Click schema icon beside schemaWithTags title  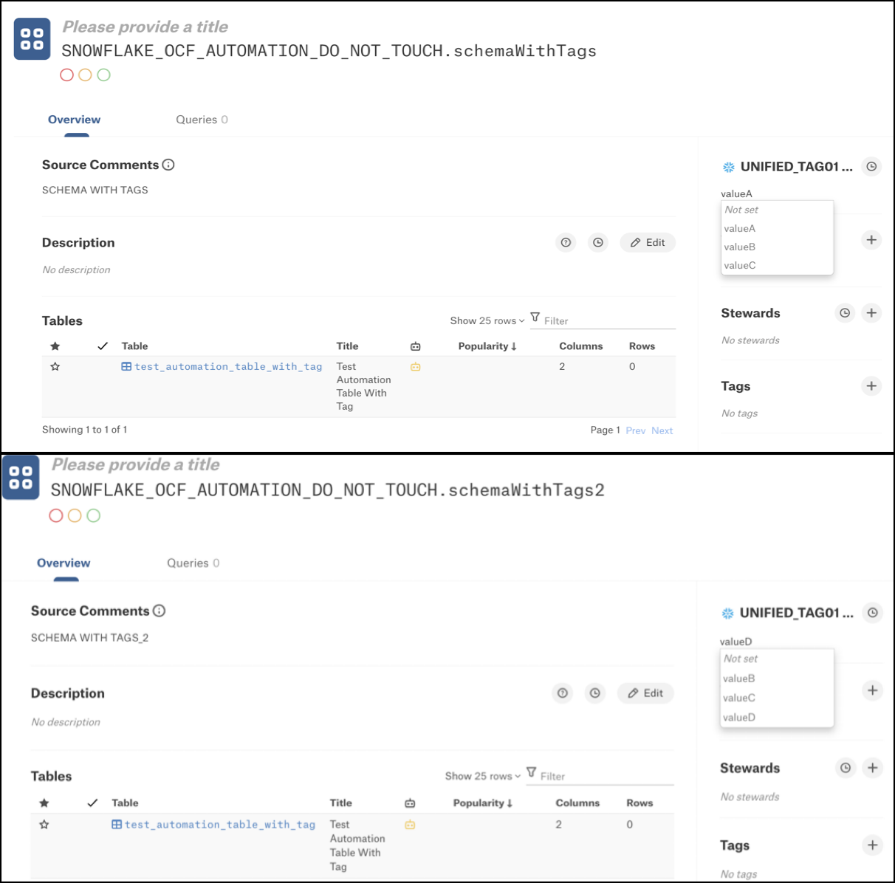click(32, 39)
